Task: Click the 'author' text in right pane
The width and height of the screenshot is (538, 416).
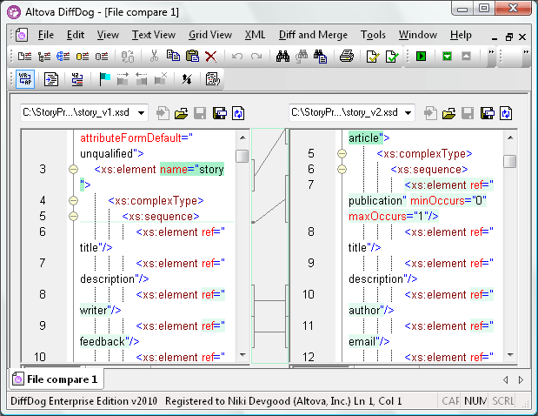Action: click(365, 310)
